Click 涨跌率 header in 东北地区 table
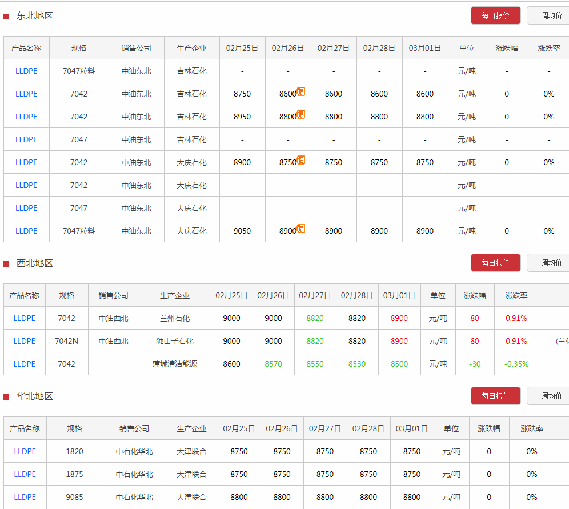The image size is (569, 509). pos(548,48)
